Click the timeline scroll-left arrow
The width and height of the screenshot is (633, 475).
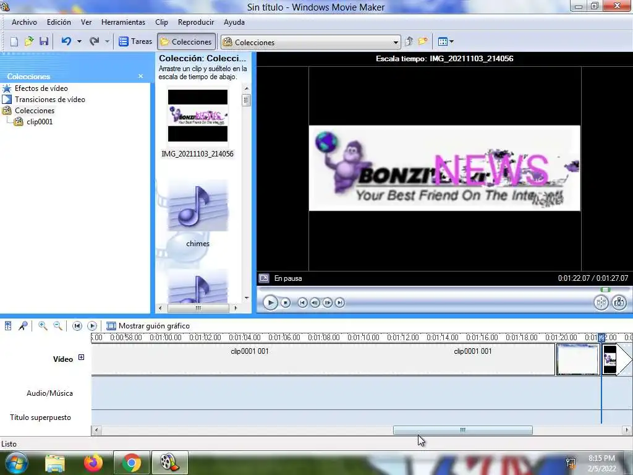pyautogui.click(x=96, y=430)
